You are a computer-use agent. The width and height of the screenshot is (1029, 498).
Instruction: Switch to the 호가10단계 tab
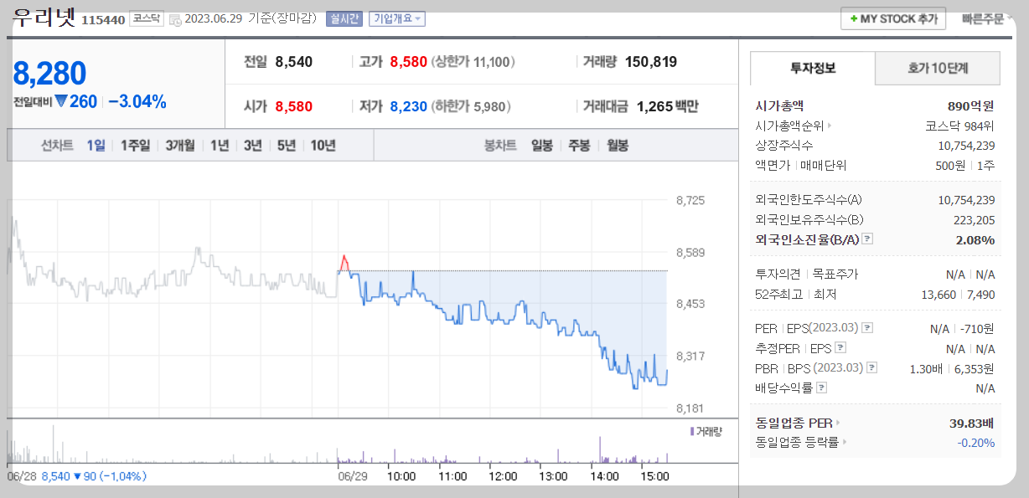[938, 68]
